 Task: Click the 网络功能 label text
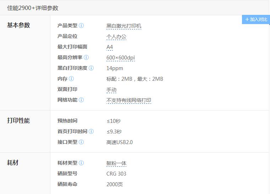point(67,100)
